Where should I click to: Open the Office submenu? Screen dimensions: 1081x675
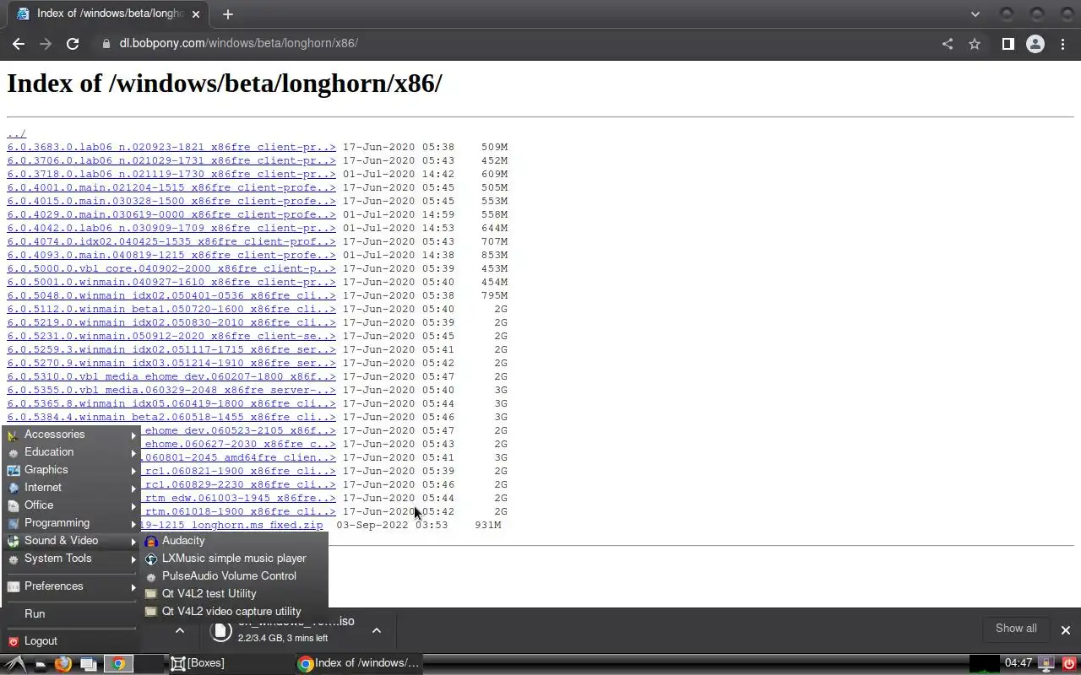(71, 505)
